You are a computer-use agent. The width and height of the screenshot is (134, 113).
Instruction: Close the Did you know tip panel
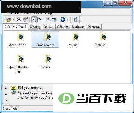coord(6,88)
